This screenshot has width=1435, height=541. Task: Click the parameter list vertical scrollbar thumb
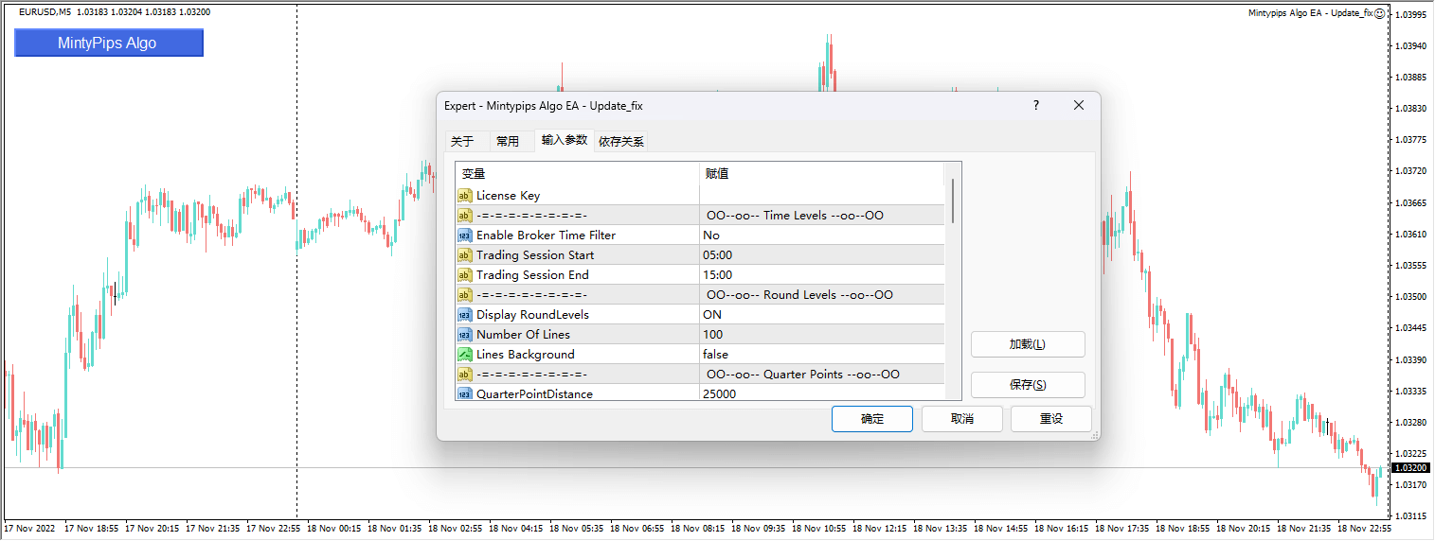coord(953,201)
